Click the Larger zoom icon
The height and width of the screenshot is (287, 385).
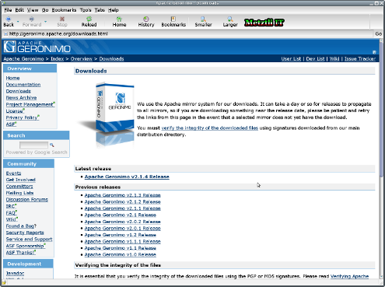coord(230,19)
